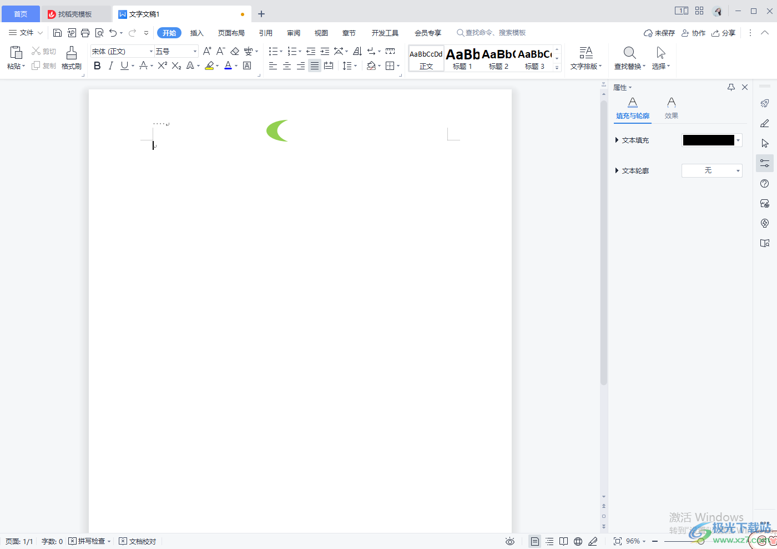Open the Insert (插入) ribbon tab
The image size is (777, 549).
point(196,33)
